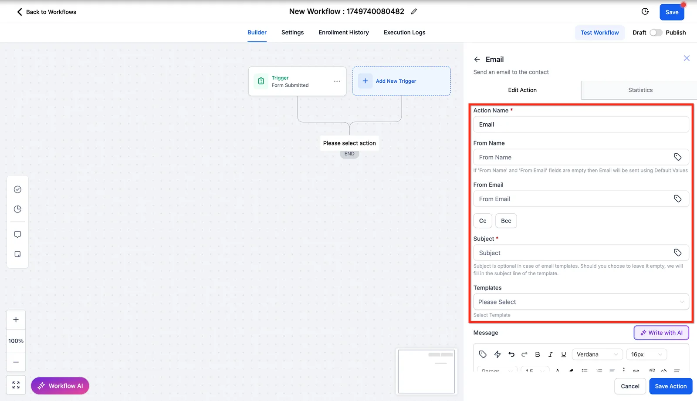Select Edit Action tab
Image resolution: width=697 pixels, height=401 pixels.
pyautogui.click(x=522, y=90)
